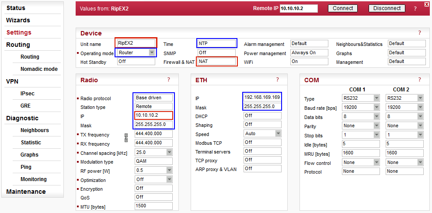Open the Status menu item

[x=16, y=8]
